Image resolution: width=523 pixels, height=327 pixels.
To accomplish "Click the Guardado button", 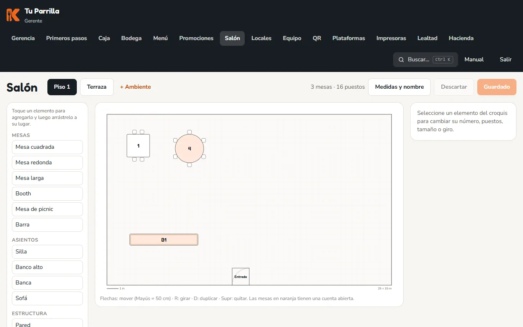I will [x=497, y=87].
